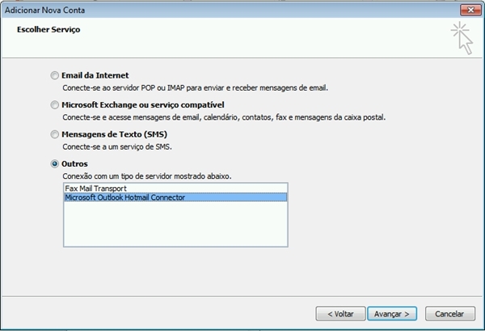Click the POP ou IMAP description text
Viewport: 485px width, 331px height.
click(x=195, y=88)
